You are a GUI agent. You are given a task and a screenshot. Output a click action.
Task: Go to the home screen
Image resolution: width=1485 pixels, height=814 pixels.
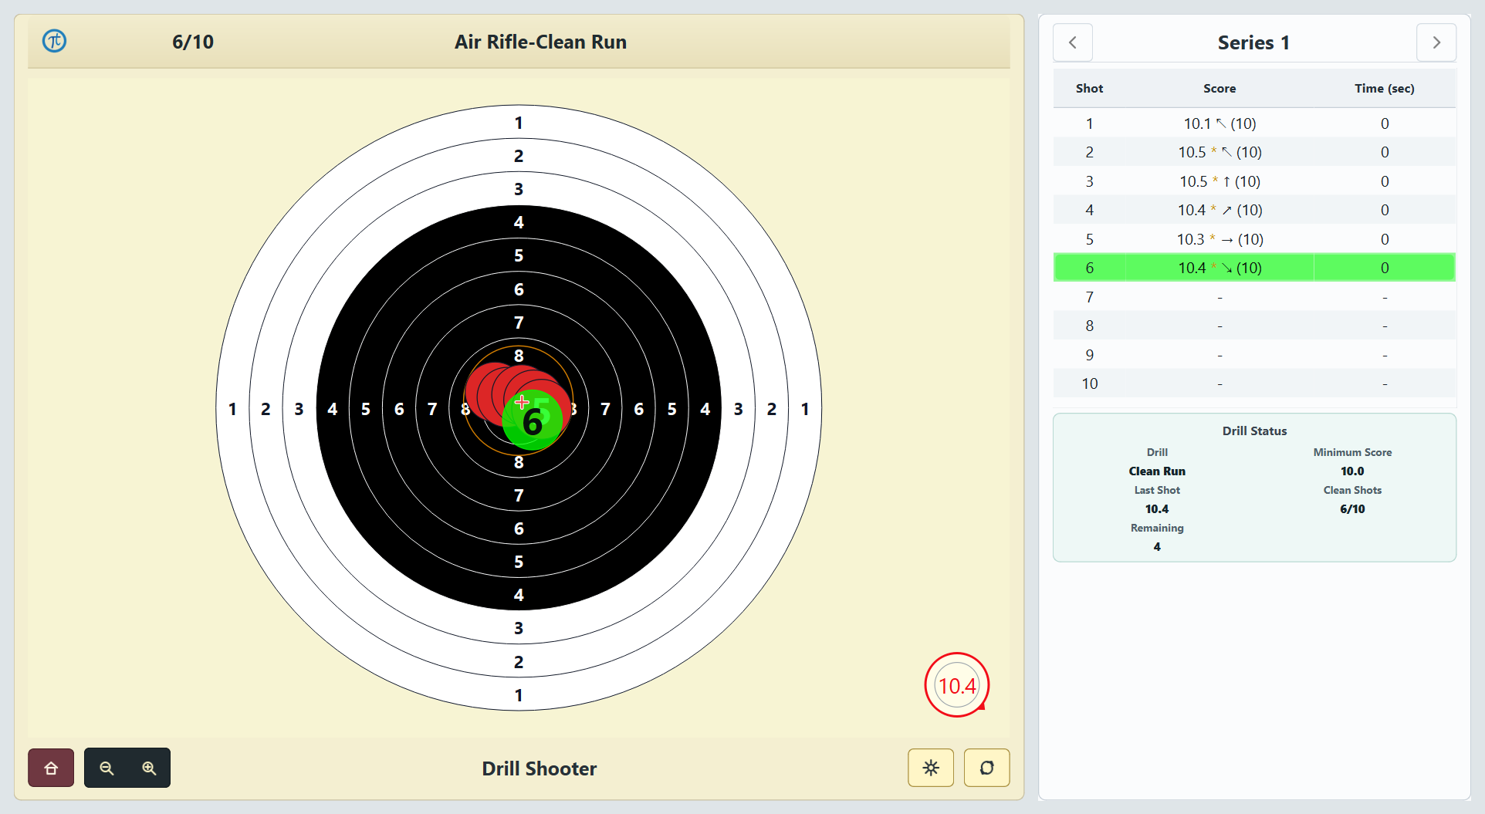coord(51,768)
